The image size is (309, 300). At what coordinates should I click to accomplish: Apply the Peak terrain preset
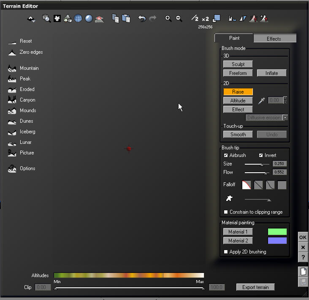(19, 79)
